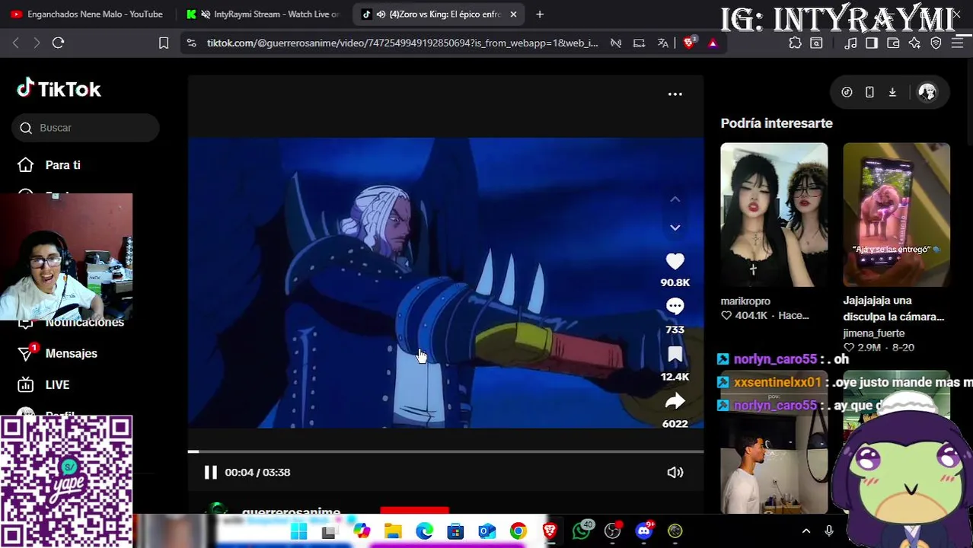The height and width of the screenshot is (548, 973).
Task: Open Copilot from taskbar
Action: click(x=361, y=531)
